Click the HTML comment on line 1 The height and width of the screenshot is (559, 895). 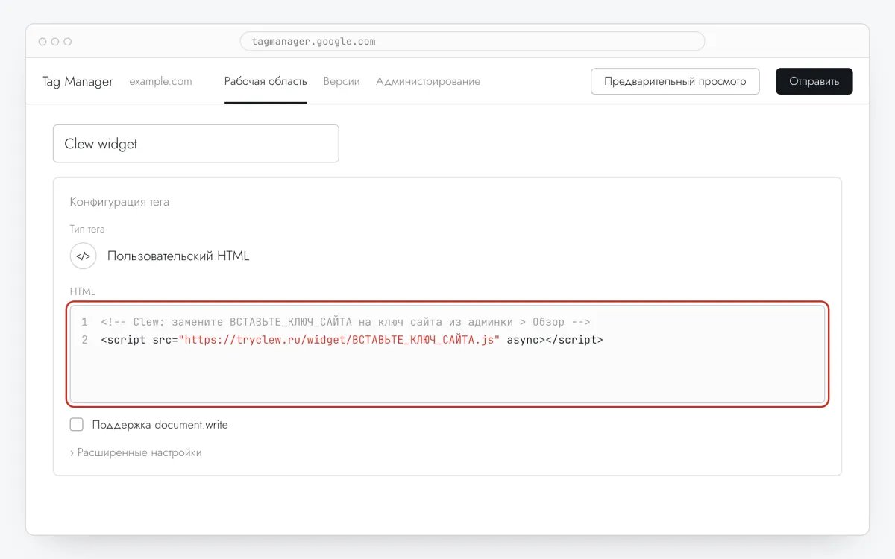pyautogui.click(x=345, y=322)
